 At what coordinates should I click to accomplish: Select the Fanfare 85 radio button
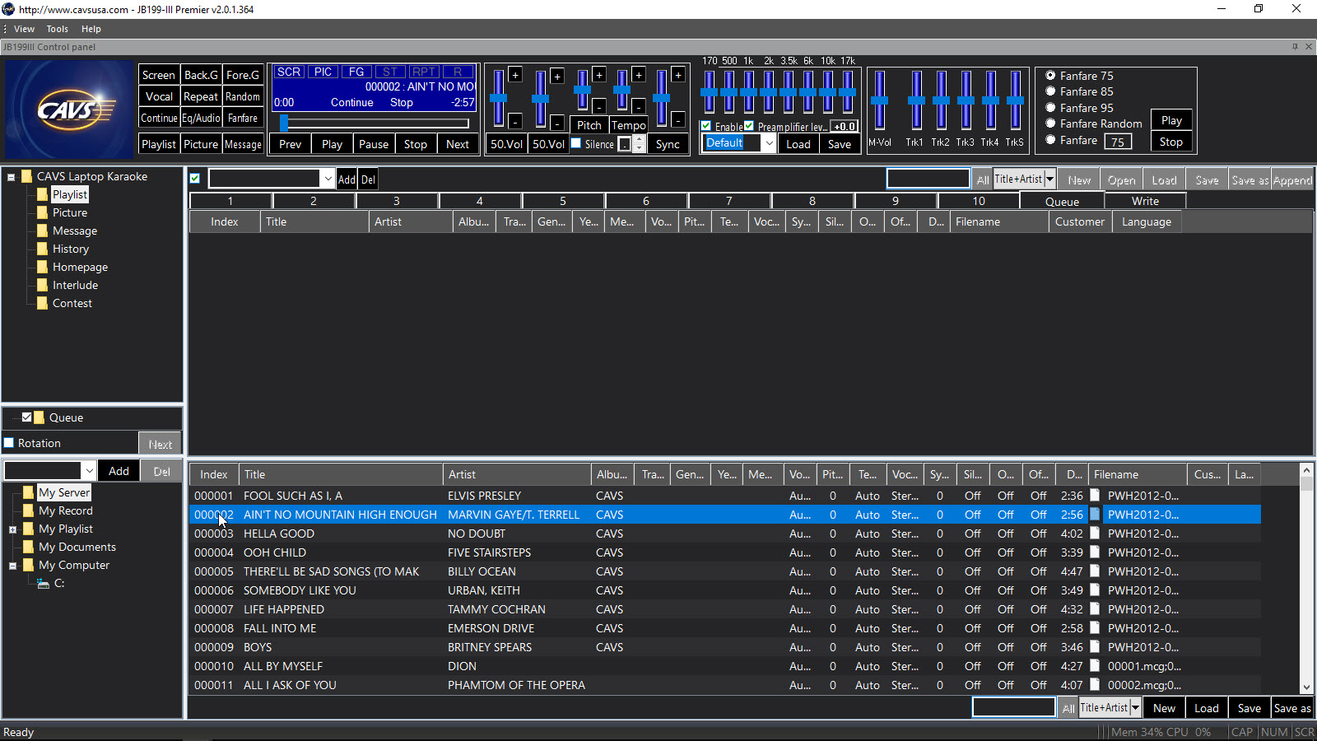pyautogui.click(x=1050, y=91)
